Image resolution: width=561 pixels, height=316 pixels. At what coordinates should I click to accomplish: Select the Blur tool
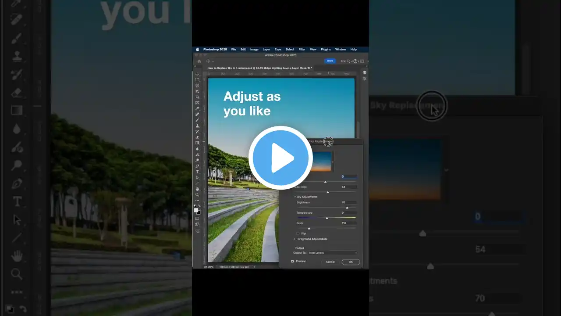coord(197,149)
